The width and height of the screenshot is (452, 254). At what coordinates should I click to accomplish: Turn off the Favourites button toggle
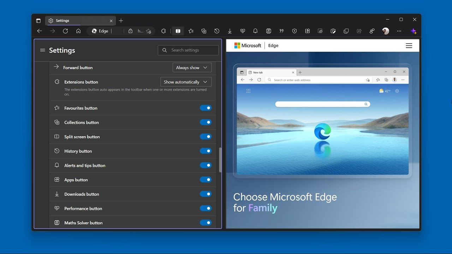(206, 108)
